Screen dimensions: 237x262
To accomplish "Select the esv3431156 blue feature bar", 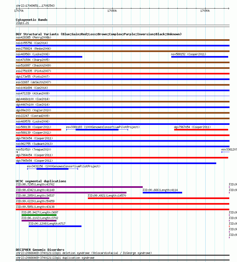I will pos(52,169).
